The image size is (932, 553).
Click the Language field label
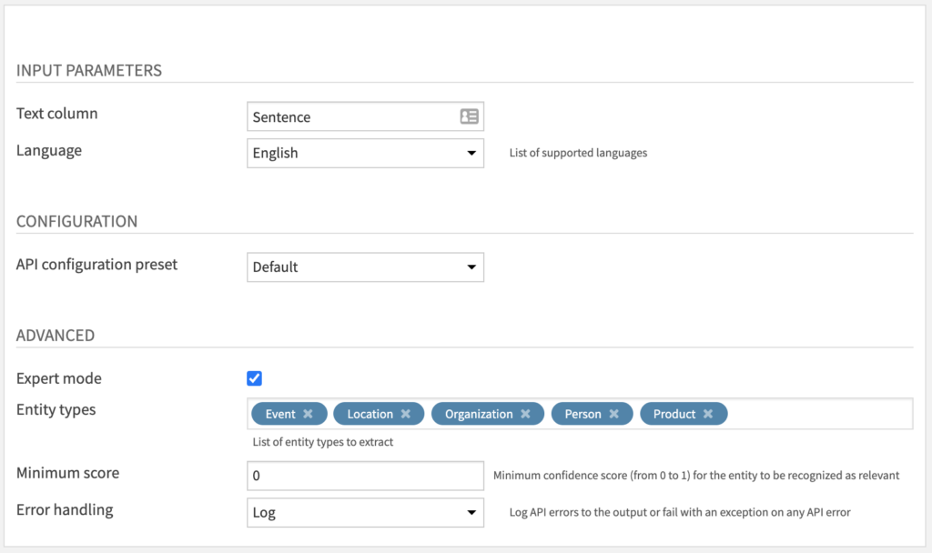(x=49, y=151)
